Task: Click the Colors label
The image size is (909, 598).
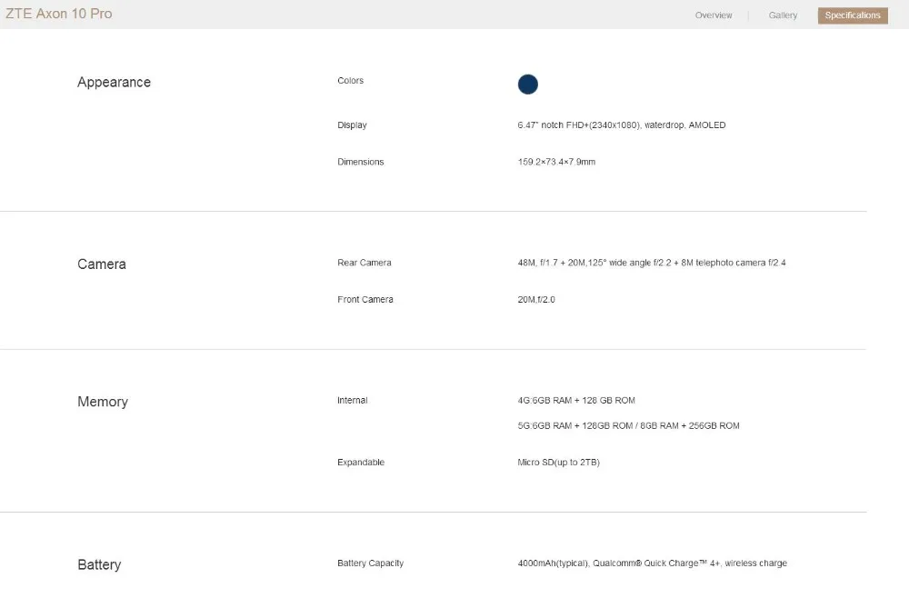Action: point(350,81)
